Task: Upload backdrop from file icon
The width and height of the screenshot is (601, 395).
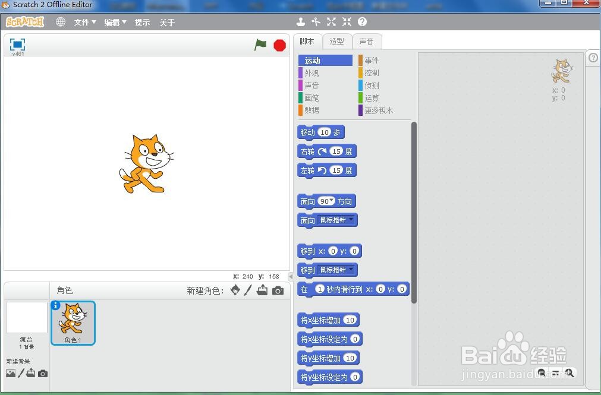Action: click(x=31, y=373)
